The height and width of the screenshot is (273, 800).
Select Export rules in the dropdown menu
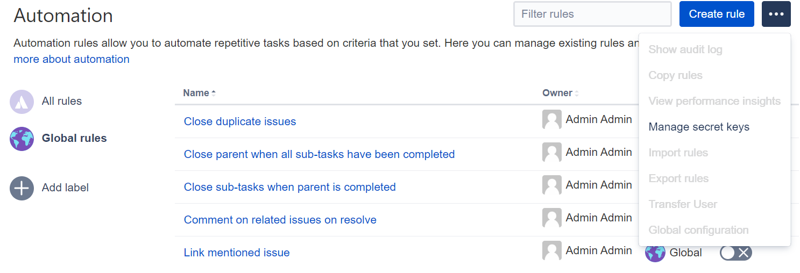[678, 178]
